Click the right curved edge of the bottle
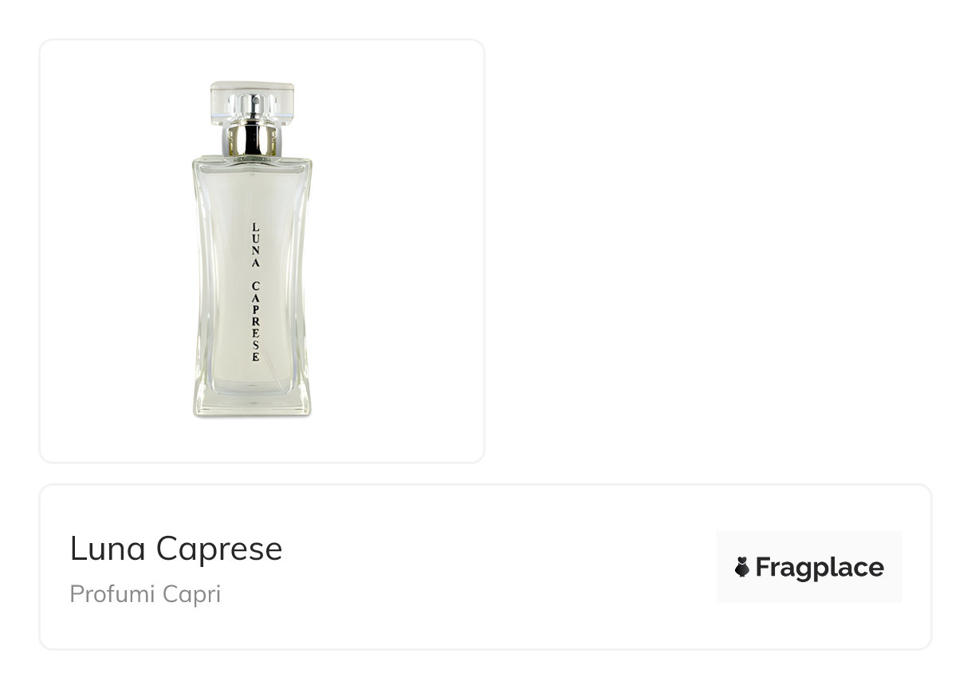The width and height of the screenshot is (971, 689). (302, 271)
